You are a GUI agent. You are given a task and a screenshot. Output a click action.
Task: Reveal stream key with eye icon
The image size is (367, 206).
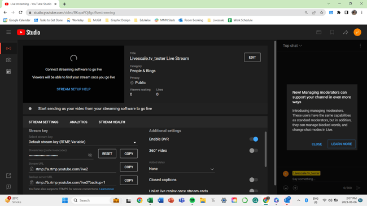(x=90, y=155)
